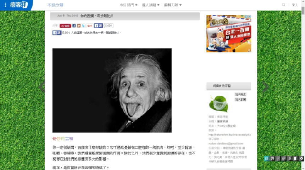Click the settings gear in bottom-right toolbar
Screen dimensions: 305x170
tap(301, 159)
